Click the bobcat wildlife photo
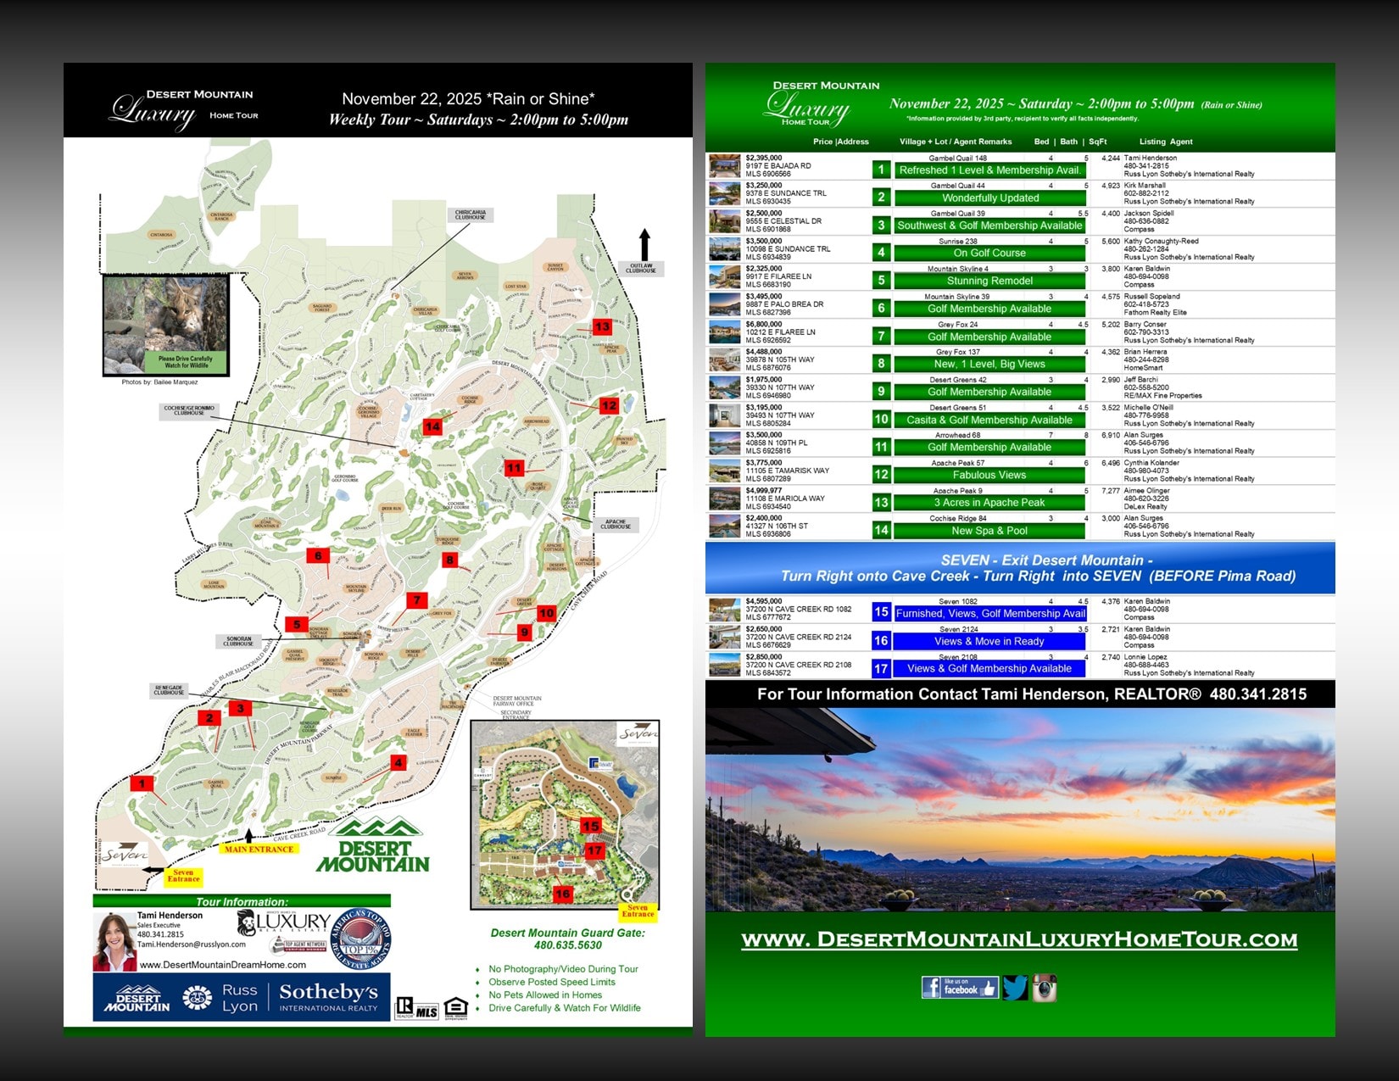 pos(165,324)
